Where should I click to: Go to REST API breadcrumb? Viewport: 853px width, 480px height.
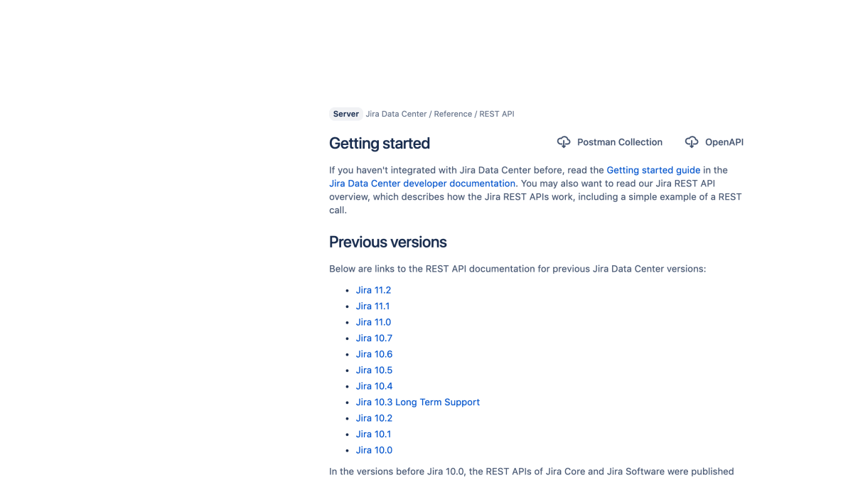[x=497, y=114]
